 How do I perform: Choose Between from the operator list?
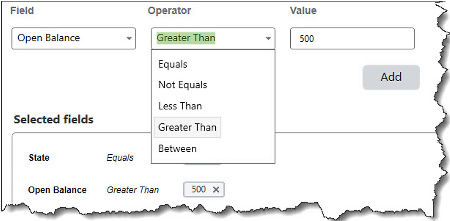coord(177,148)
